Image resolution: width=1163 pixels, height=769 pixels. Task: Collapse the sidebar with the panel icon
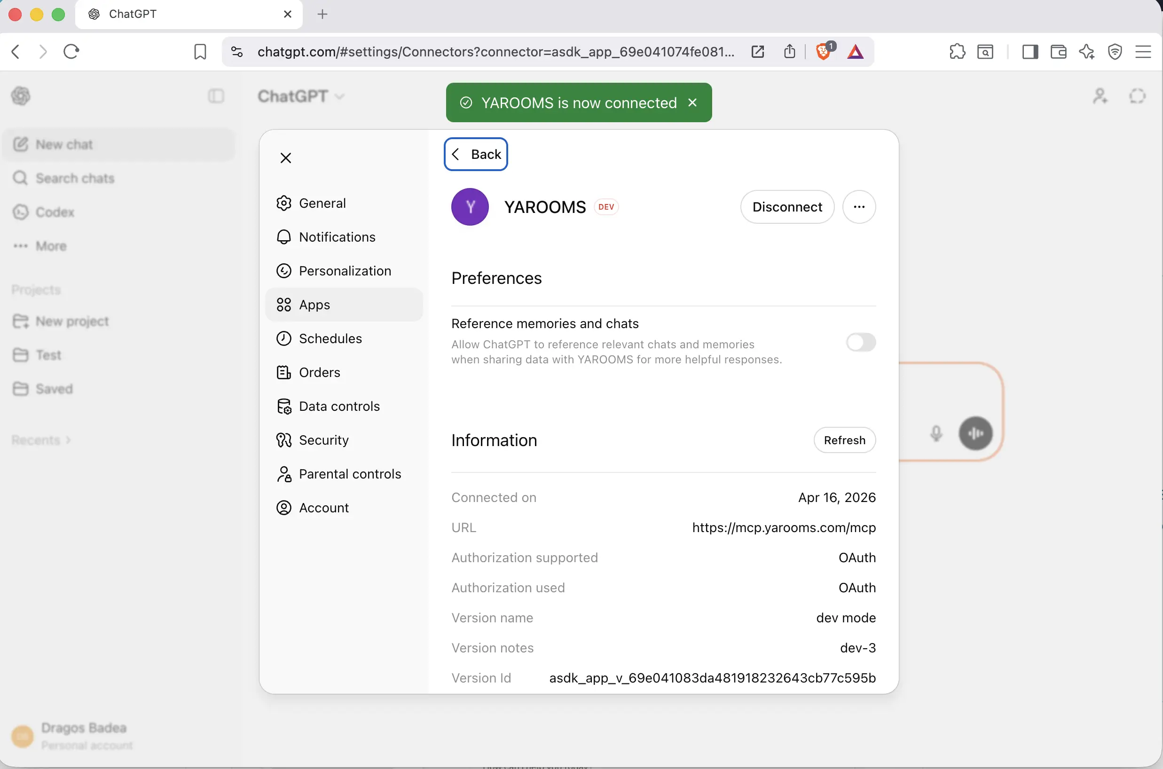(x=216, y=95)
